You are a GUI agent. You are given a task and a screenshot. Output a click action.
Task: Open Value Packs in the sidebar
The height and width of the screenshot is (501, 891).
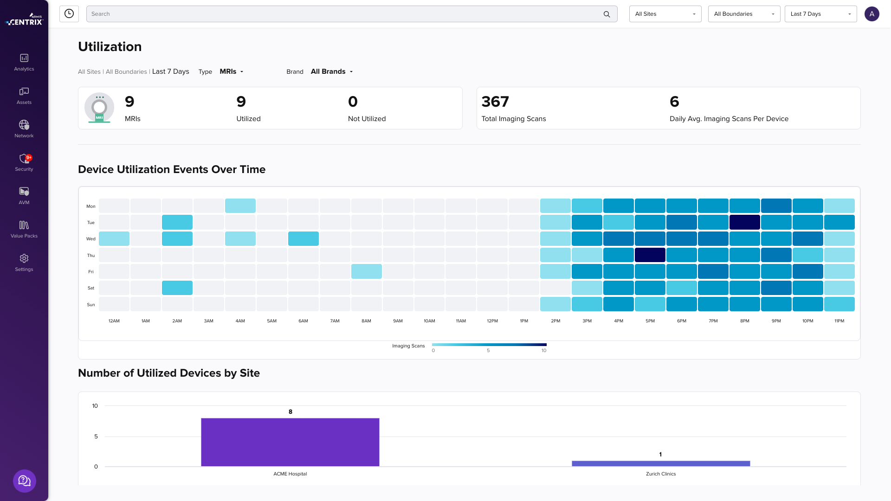point(24,229)
